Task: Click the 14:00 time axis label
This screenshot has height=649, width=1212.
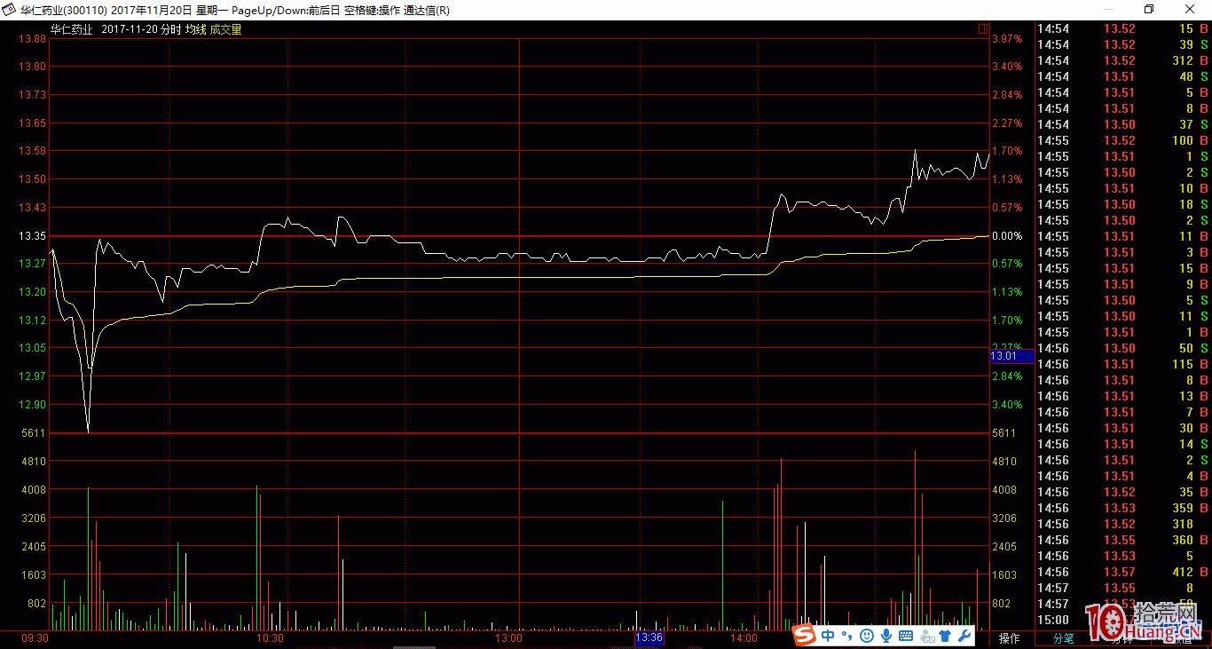Action: 744,637
